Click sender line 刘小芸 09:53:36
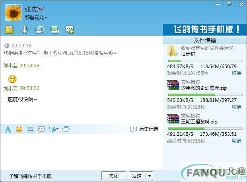The height and width of the screenshot is (182, 247). [21, 88]
